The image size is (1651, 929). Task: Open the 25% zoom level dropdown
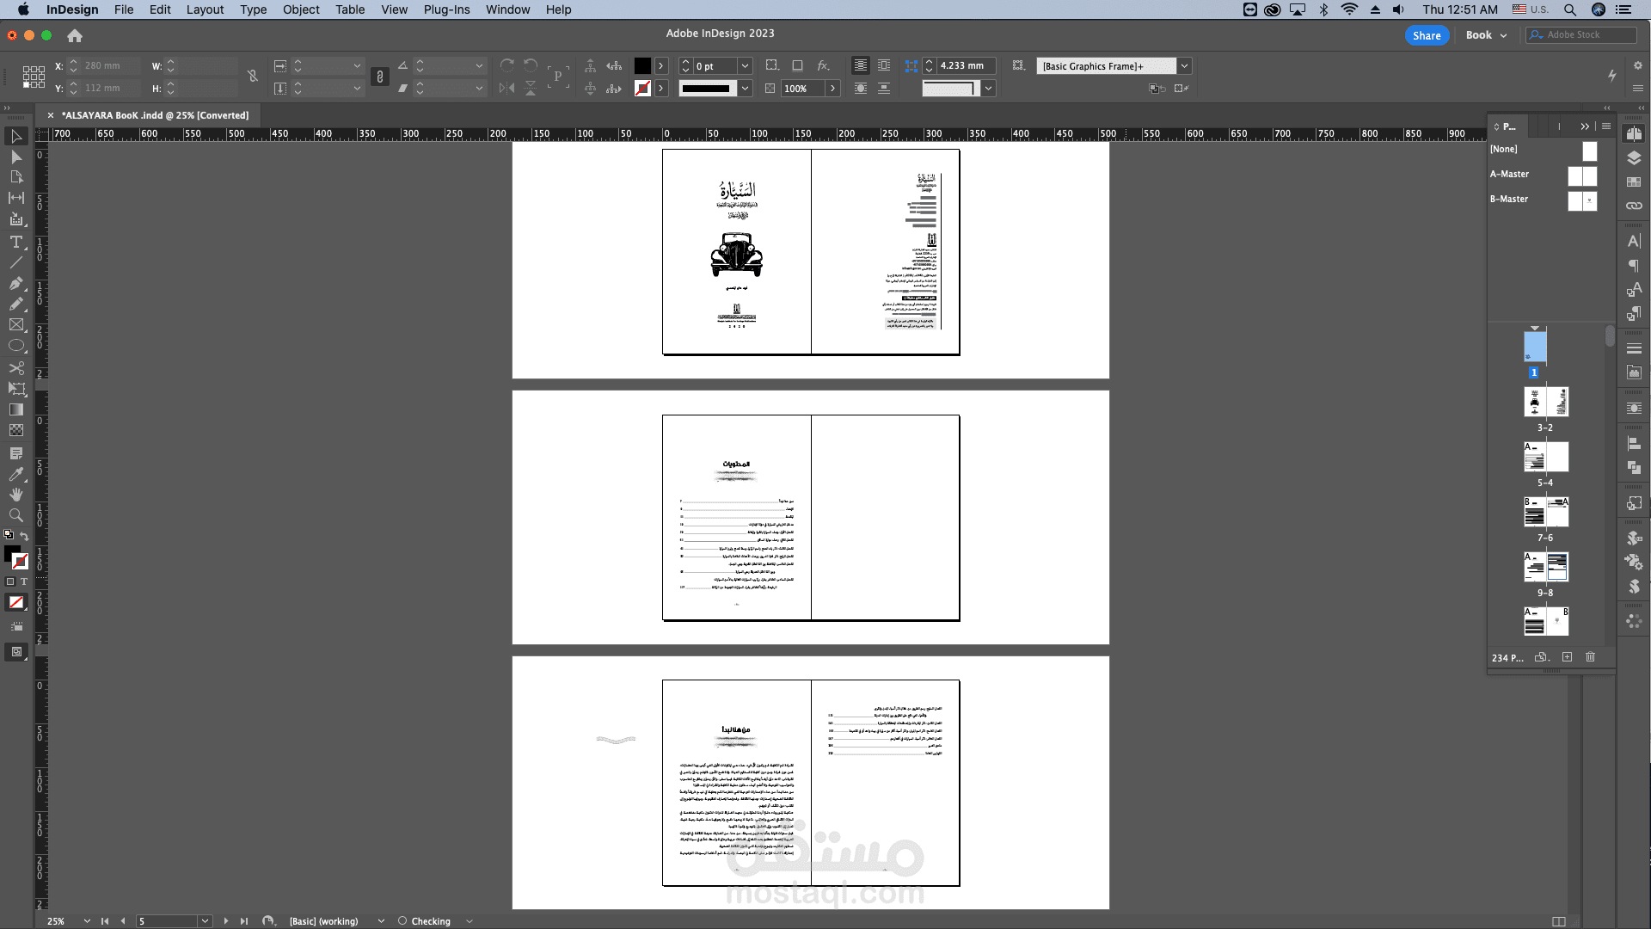tap(87, 921)
